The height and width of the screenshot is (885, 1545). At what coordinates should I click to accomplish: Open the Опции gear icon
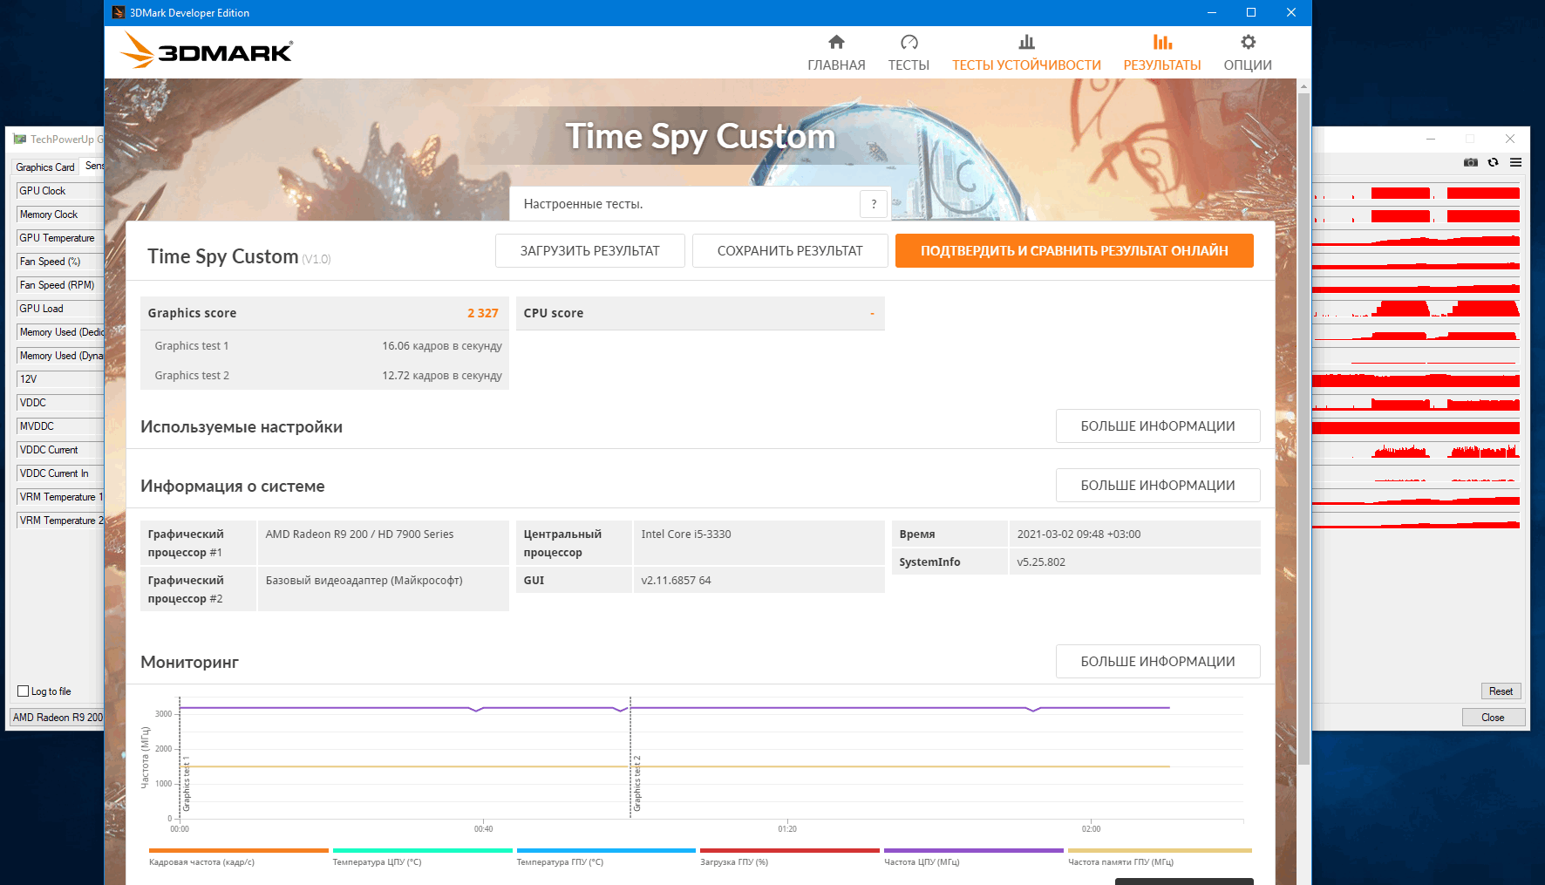(x=1248, y=42)
